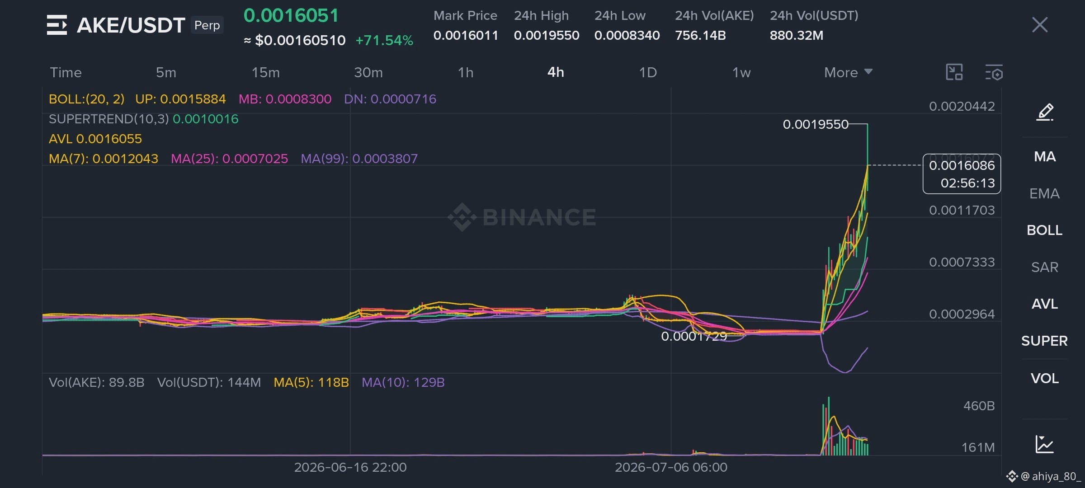1085x488 pixels.
Task: Select the Time chart interval
Action: pyautogui.click(x=66, y=72)
